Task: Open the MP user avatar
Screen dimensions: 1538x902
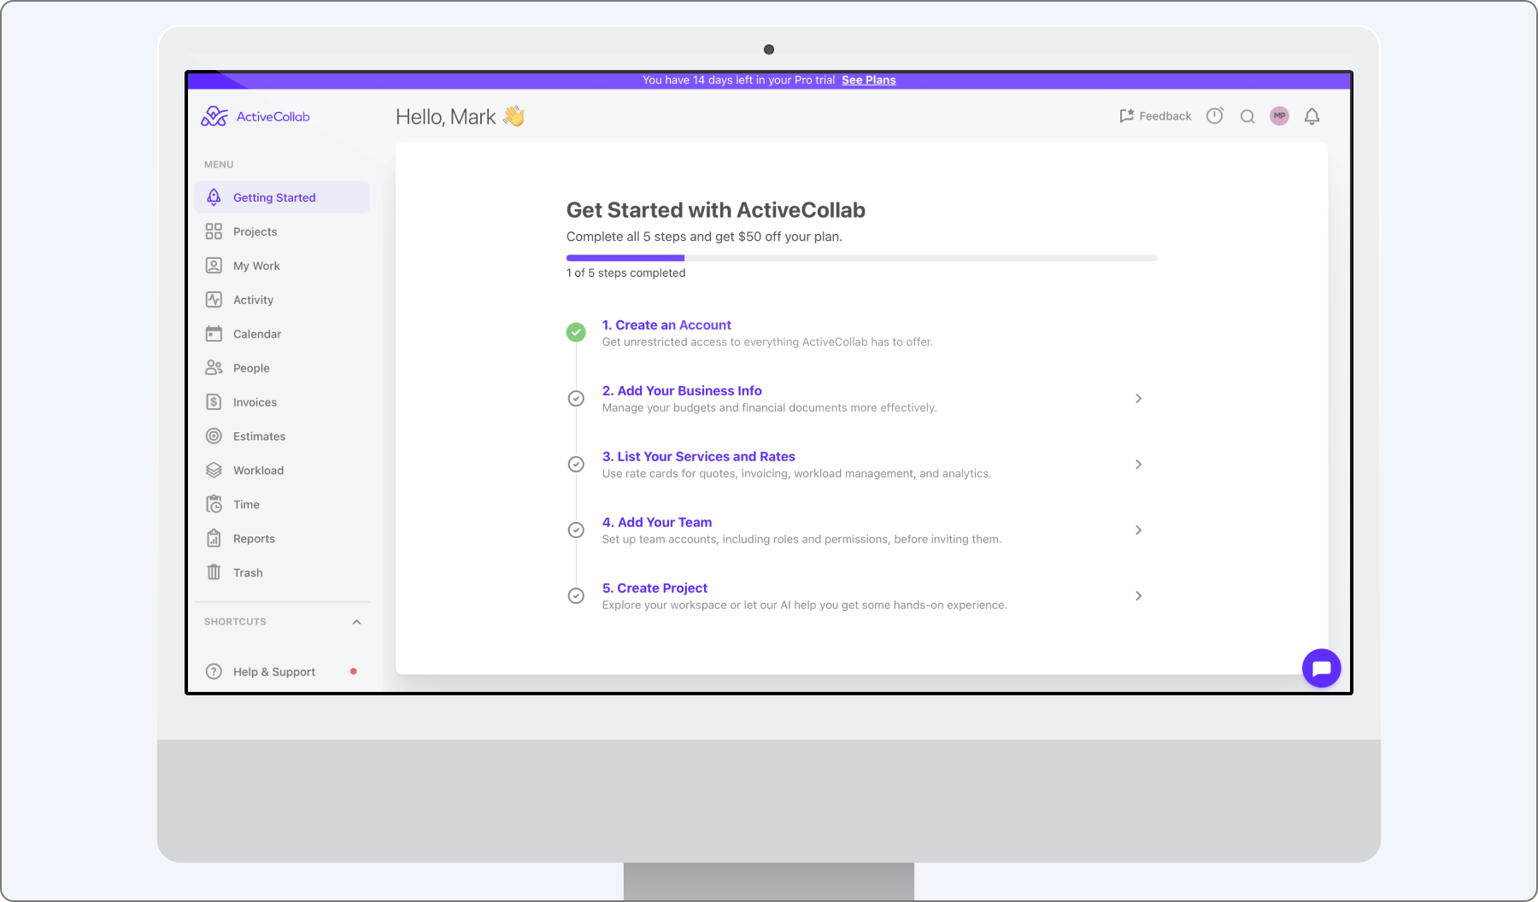Action: (1279, 116)
